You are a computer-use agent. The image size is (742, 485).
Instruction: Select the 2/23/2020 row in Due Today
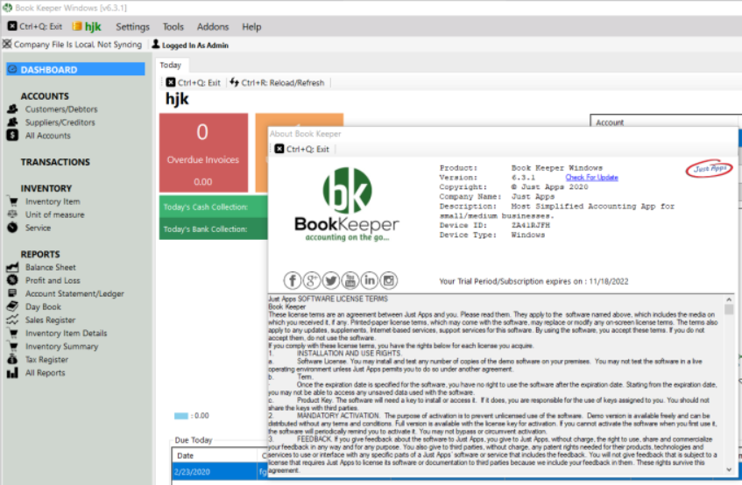pyautogui.click(x=220, y=471)
